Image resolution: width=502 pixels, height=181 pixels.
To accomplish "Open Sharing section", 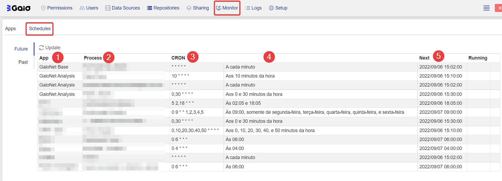I will 198,8.
